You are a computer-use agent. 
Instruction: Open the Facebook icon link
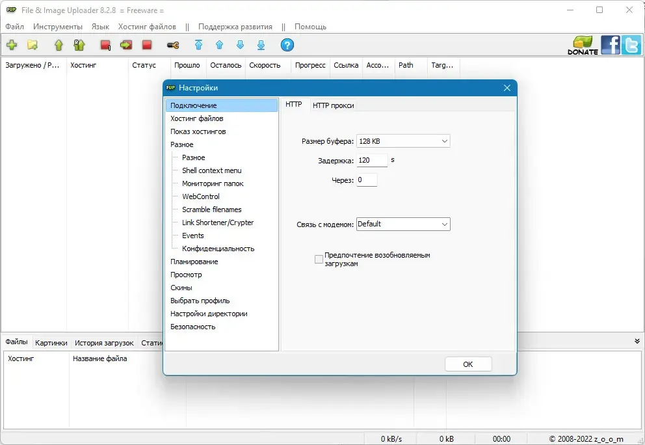(610, 45)
